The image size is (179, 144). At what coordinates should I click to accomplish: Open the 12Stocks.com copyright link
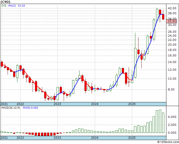point(168,142)
